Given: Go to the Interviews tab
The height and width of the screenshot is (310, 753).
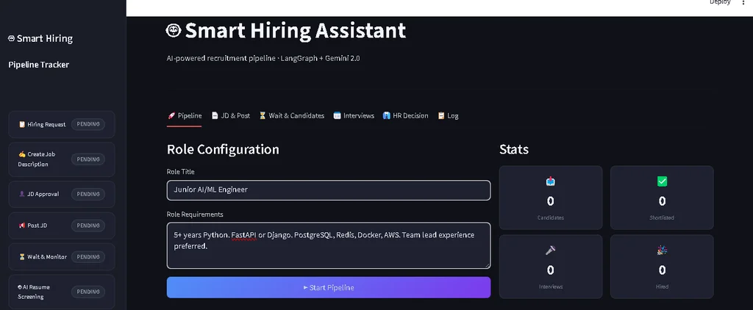Looking at the screenshot, I should [354, 115].
